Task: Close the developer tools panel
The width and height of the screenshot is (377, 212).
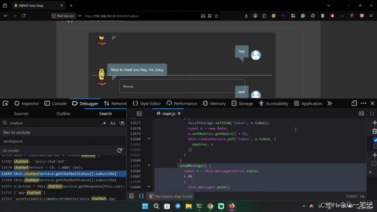Action: pos(372,103)
